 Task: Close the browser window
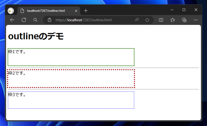coord(196,10)
